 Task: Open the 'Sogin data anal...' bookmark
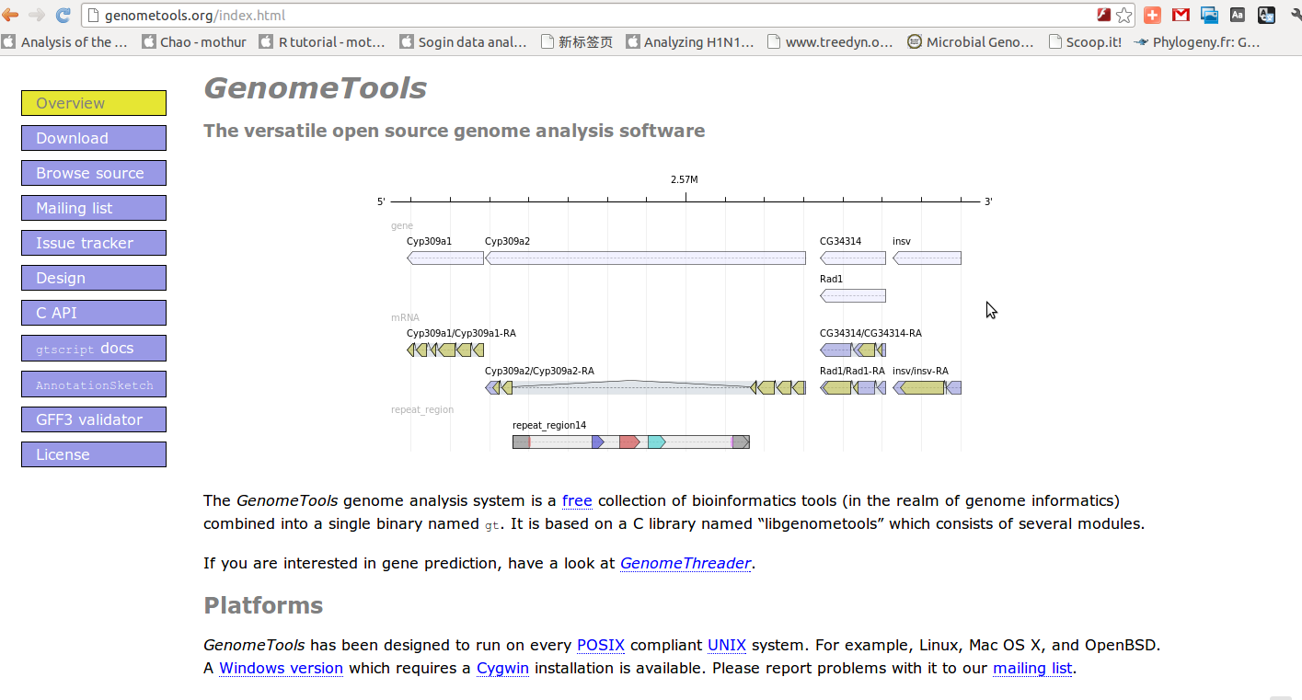pos(463,41)
